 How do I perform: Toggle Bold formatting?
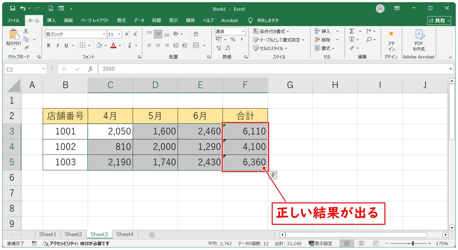[x=48, y=45]
